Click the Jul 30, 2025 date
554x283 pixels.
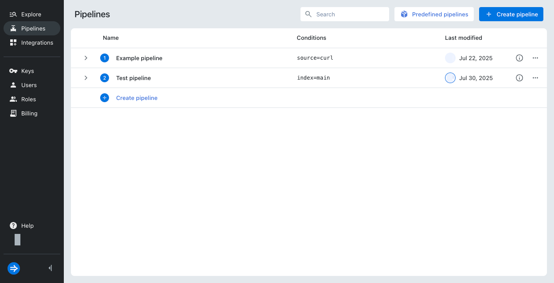point(476,78)
